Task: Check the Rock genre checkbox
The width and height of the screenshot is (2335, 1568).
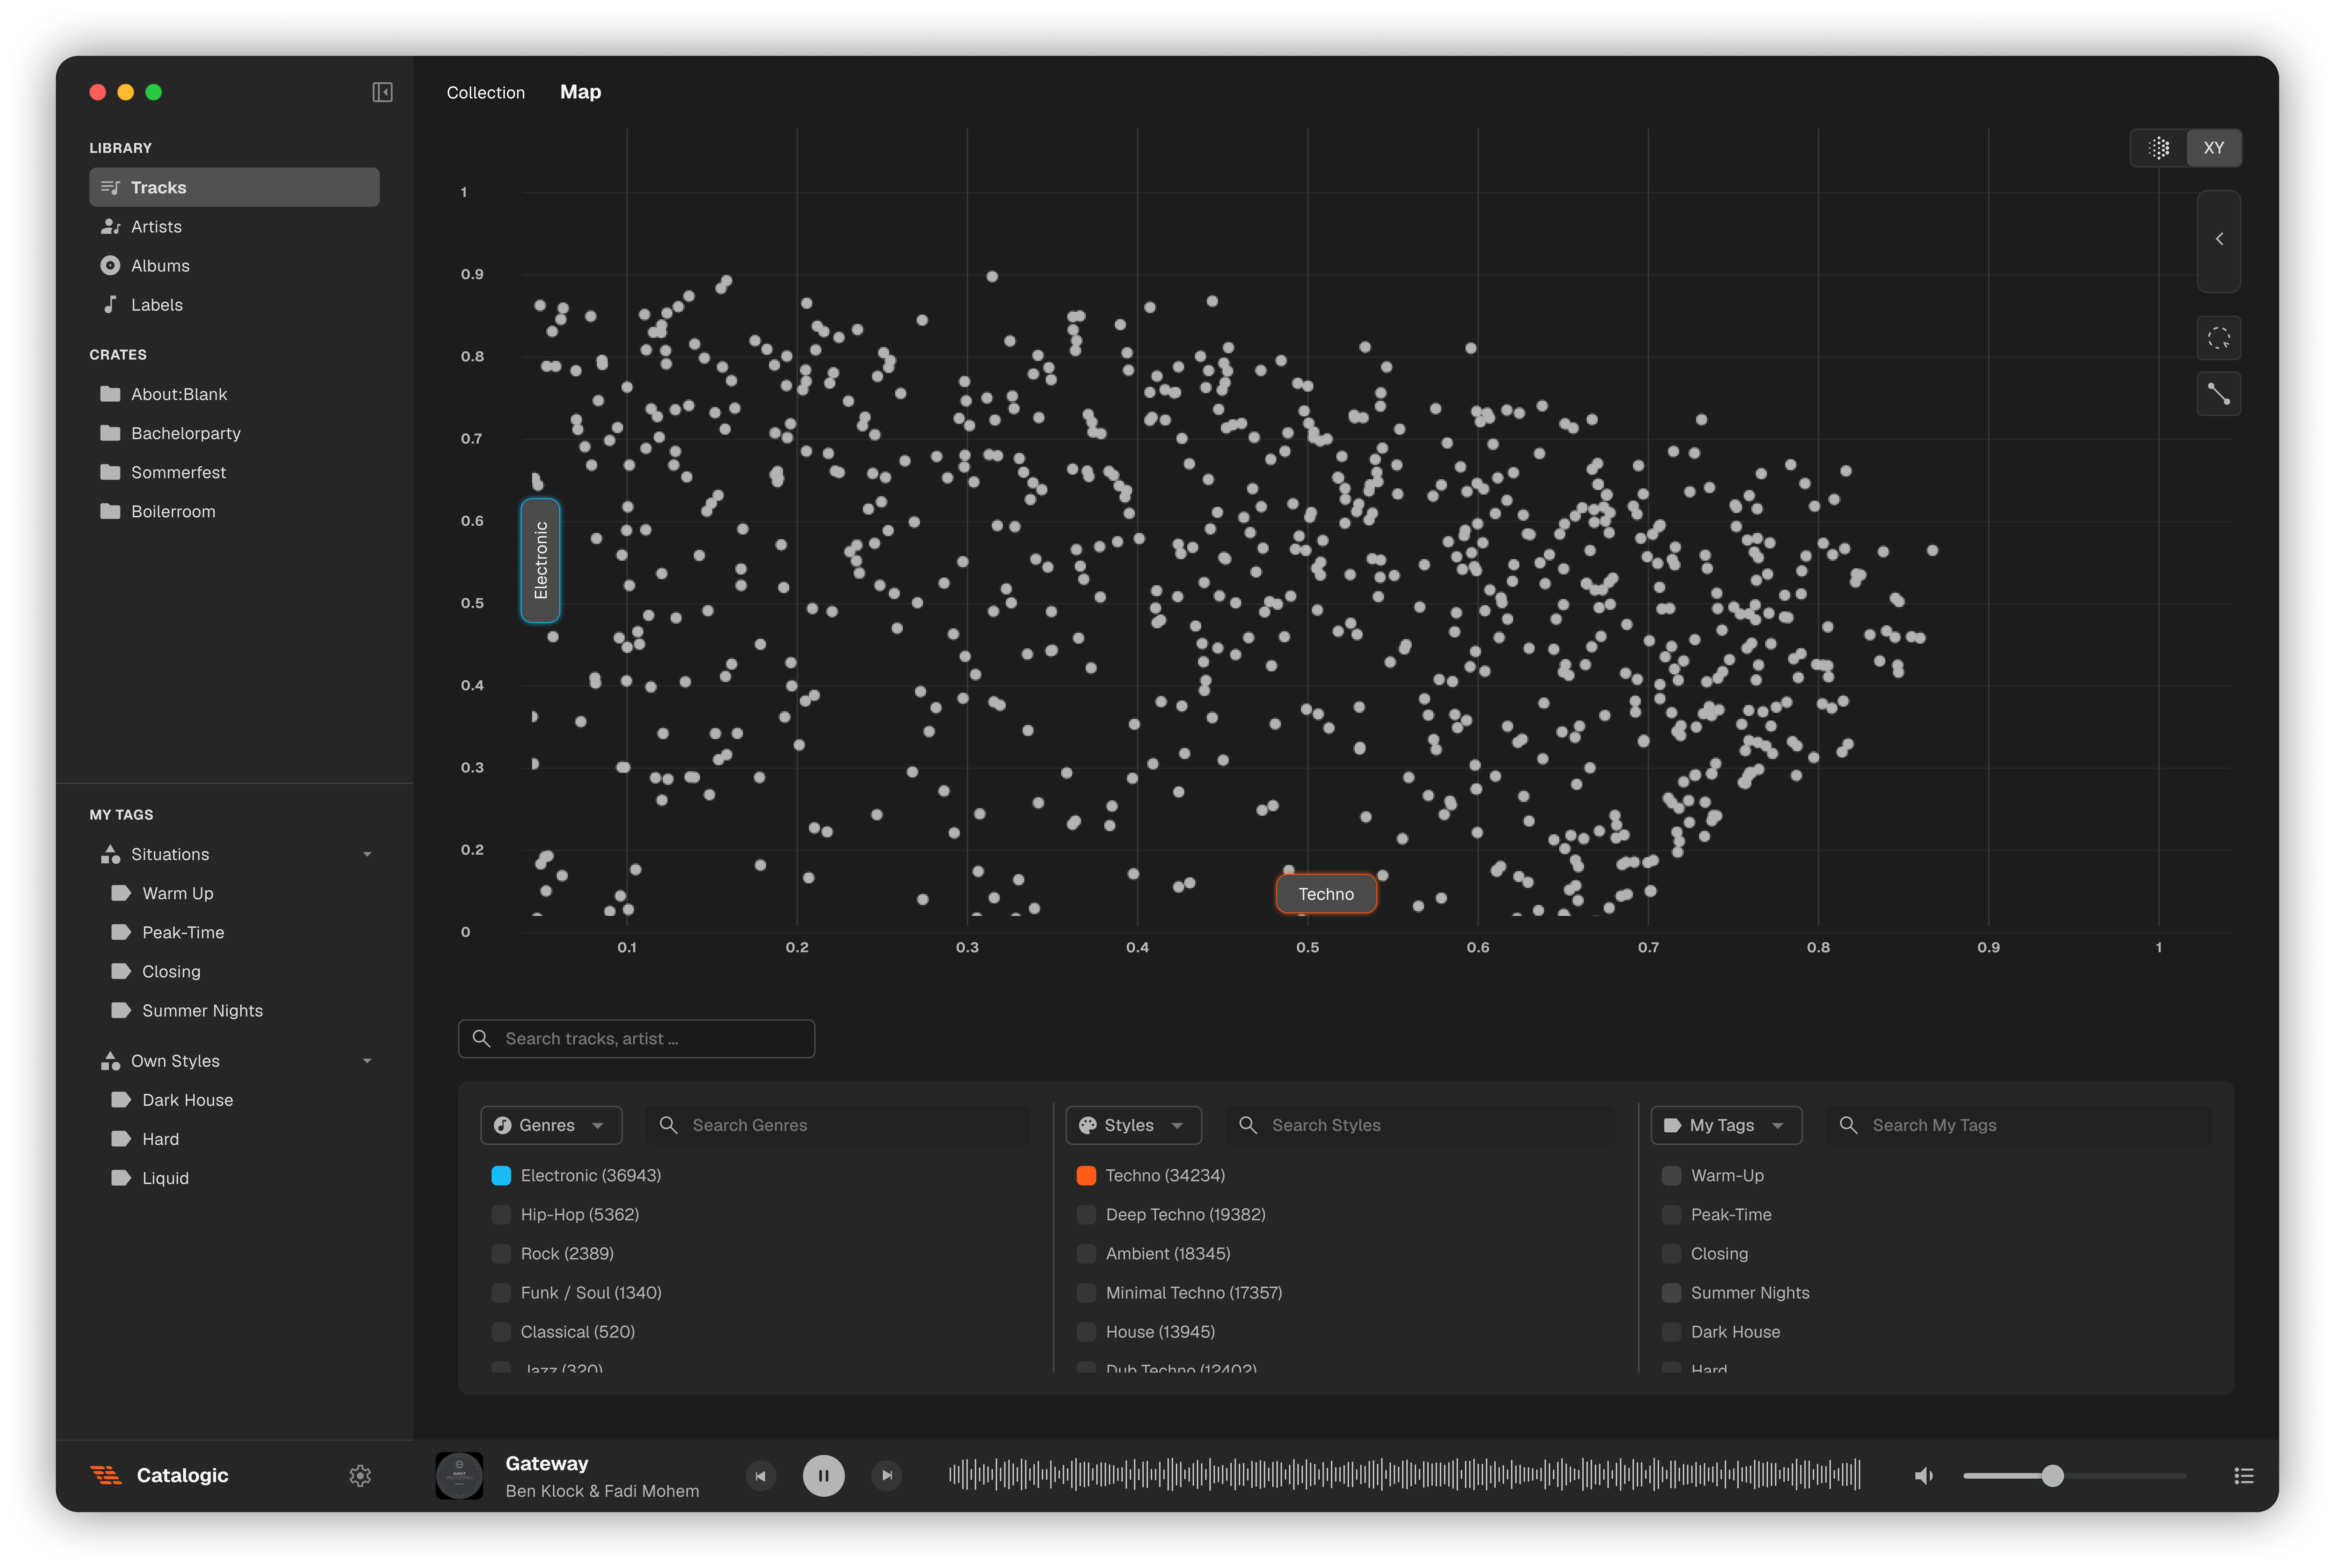Action: [x=501, y=1254]
